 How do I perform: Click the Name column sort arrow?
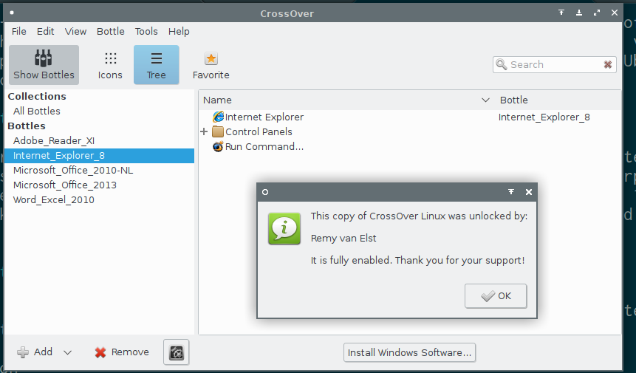pyautogui.click(x=485, y=100)
